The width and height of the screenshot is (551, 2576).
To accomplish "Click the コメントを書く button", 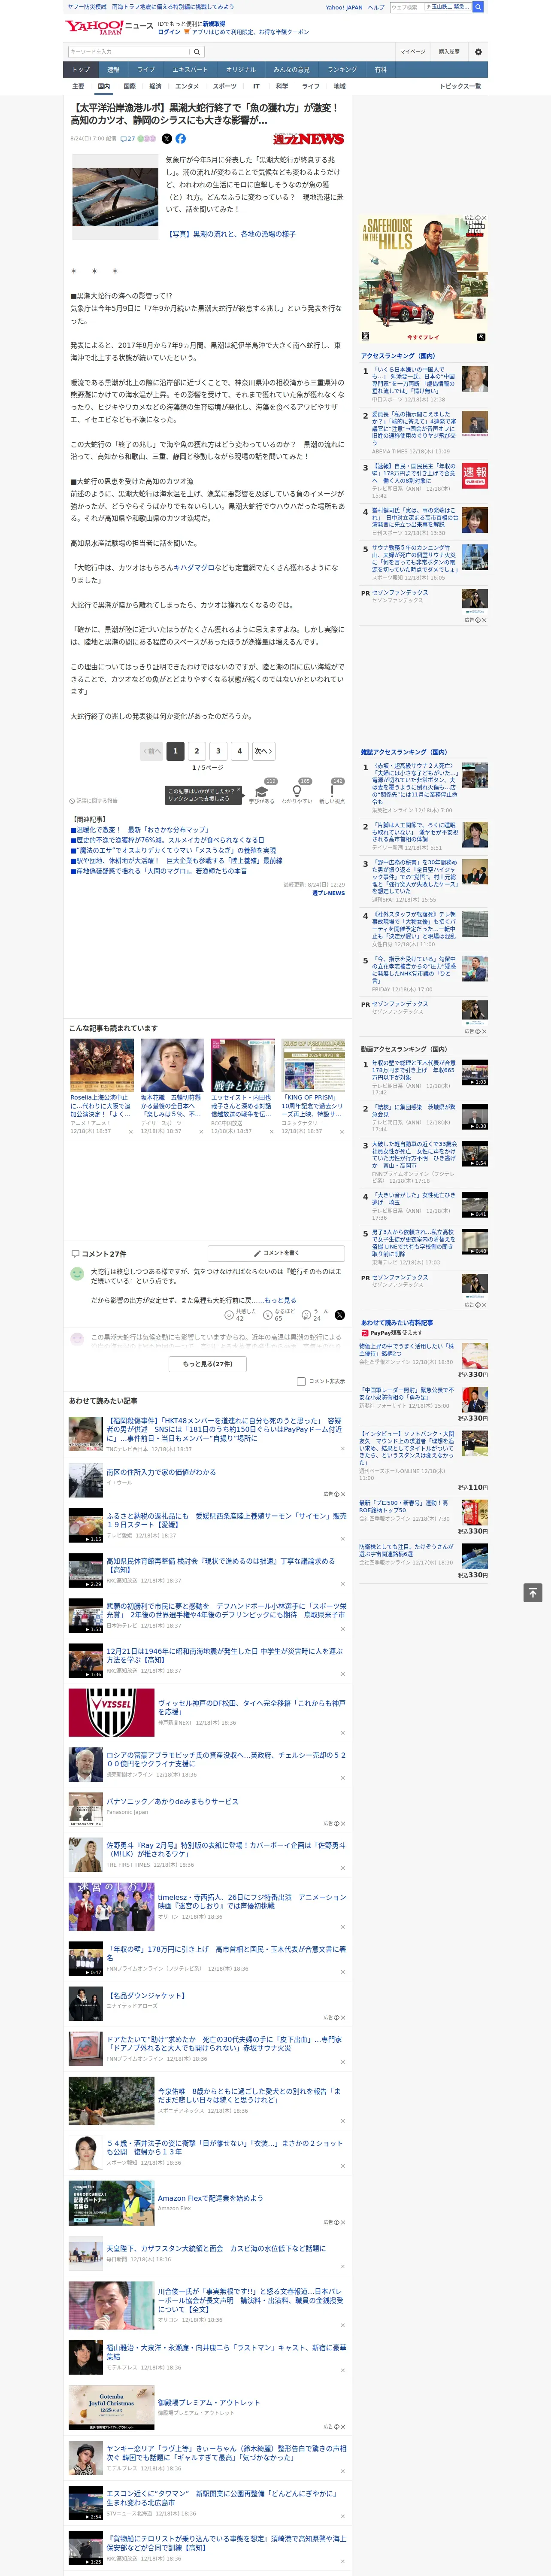I will pos(275,1253).
